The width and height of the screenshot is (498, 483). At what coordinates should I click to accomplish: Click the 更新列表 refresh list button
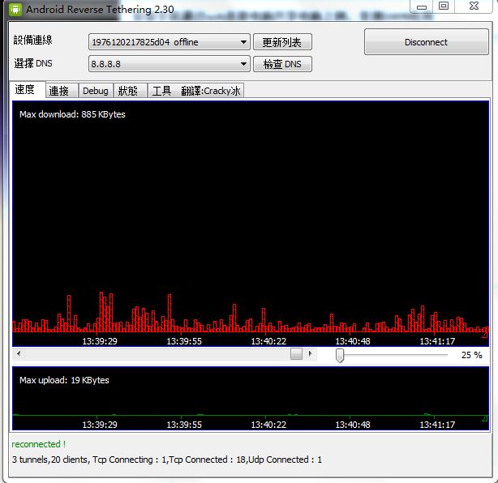point(282,42)
